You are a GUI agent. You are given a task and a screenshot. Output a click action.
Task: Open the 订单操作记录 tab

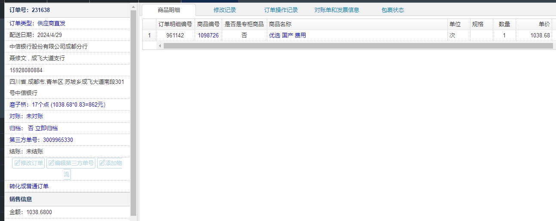281,10
